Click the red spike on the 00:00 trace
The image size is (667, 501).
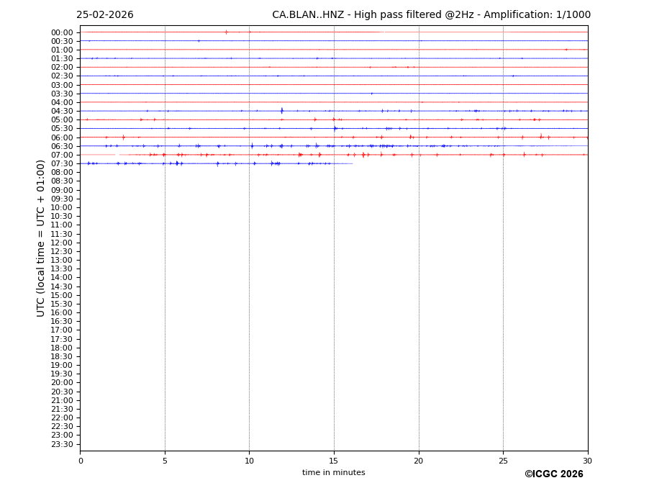pos(226,32)
